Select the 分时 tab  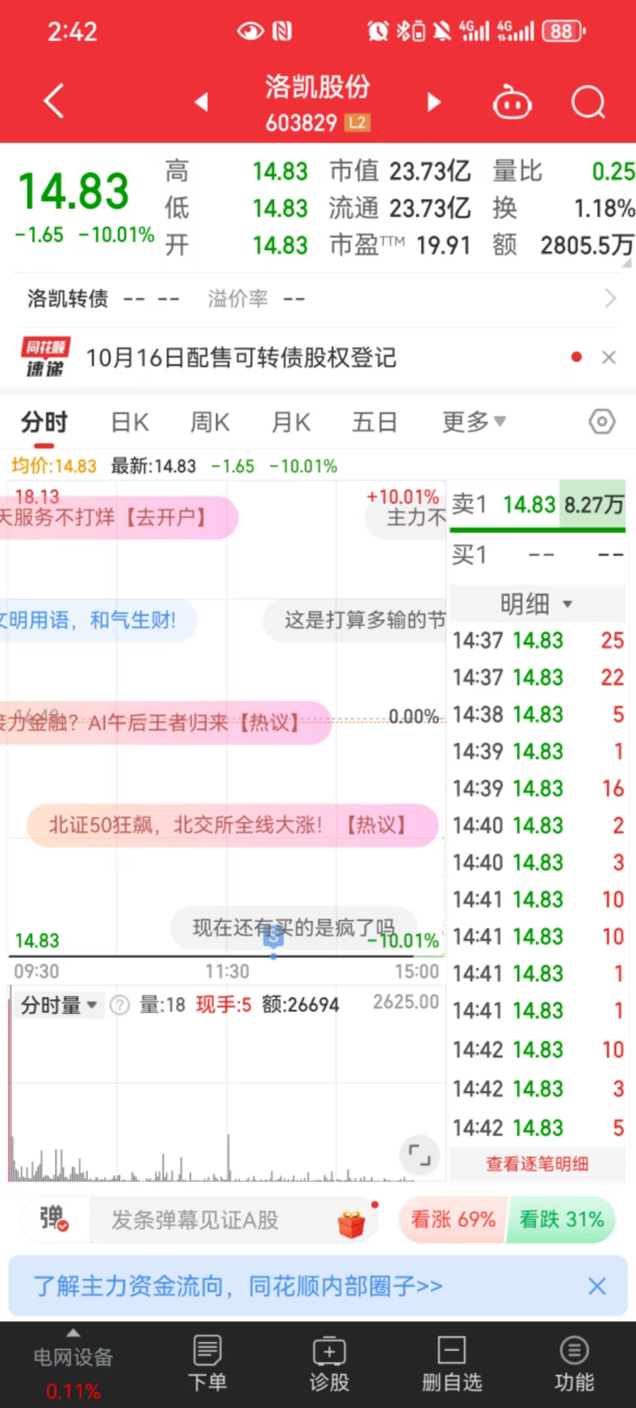(44, 423)
